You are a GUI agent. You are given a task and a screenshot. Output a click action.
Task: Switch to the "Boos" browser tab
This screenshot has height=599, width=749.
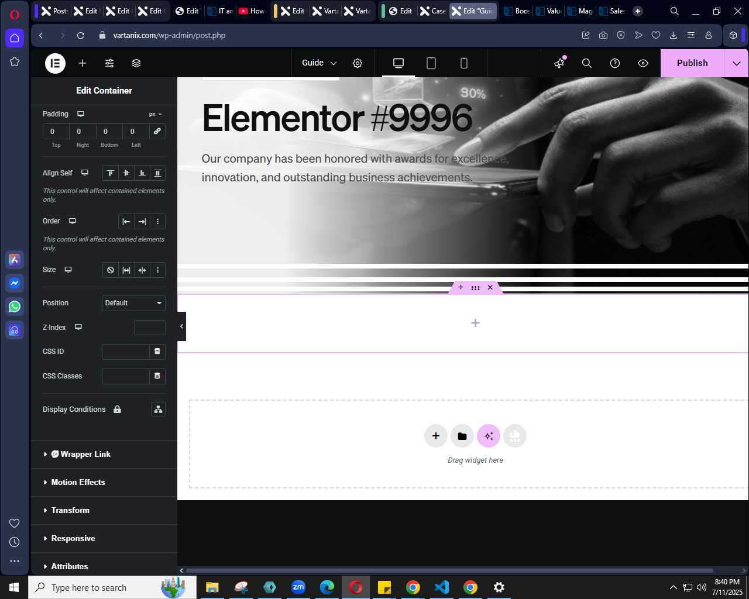pyautogui.click(x=517, y=11)
